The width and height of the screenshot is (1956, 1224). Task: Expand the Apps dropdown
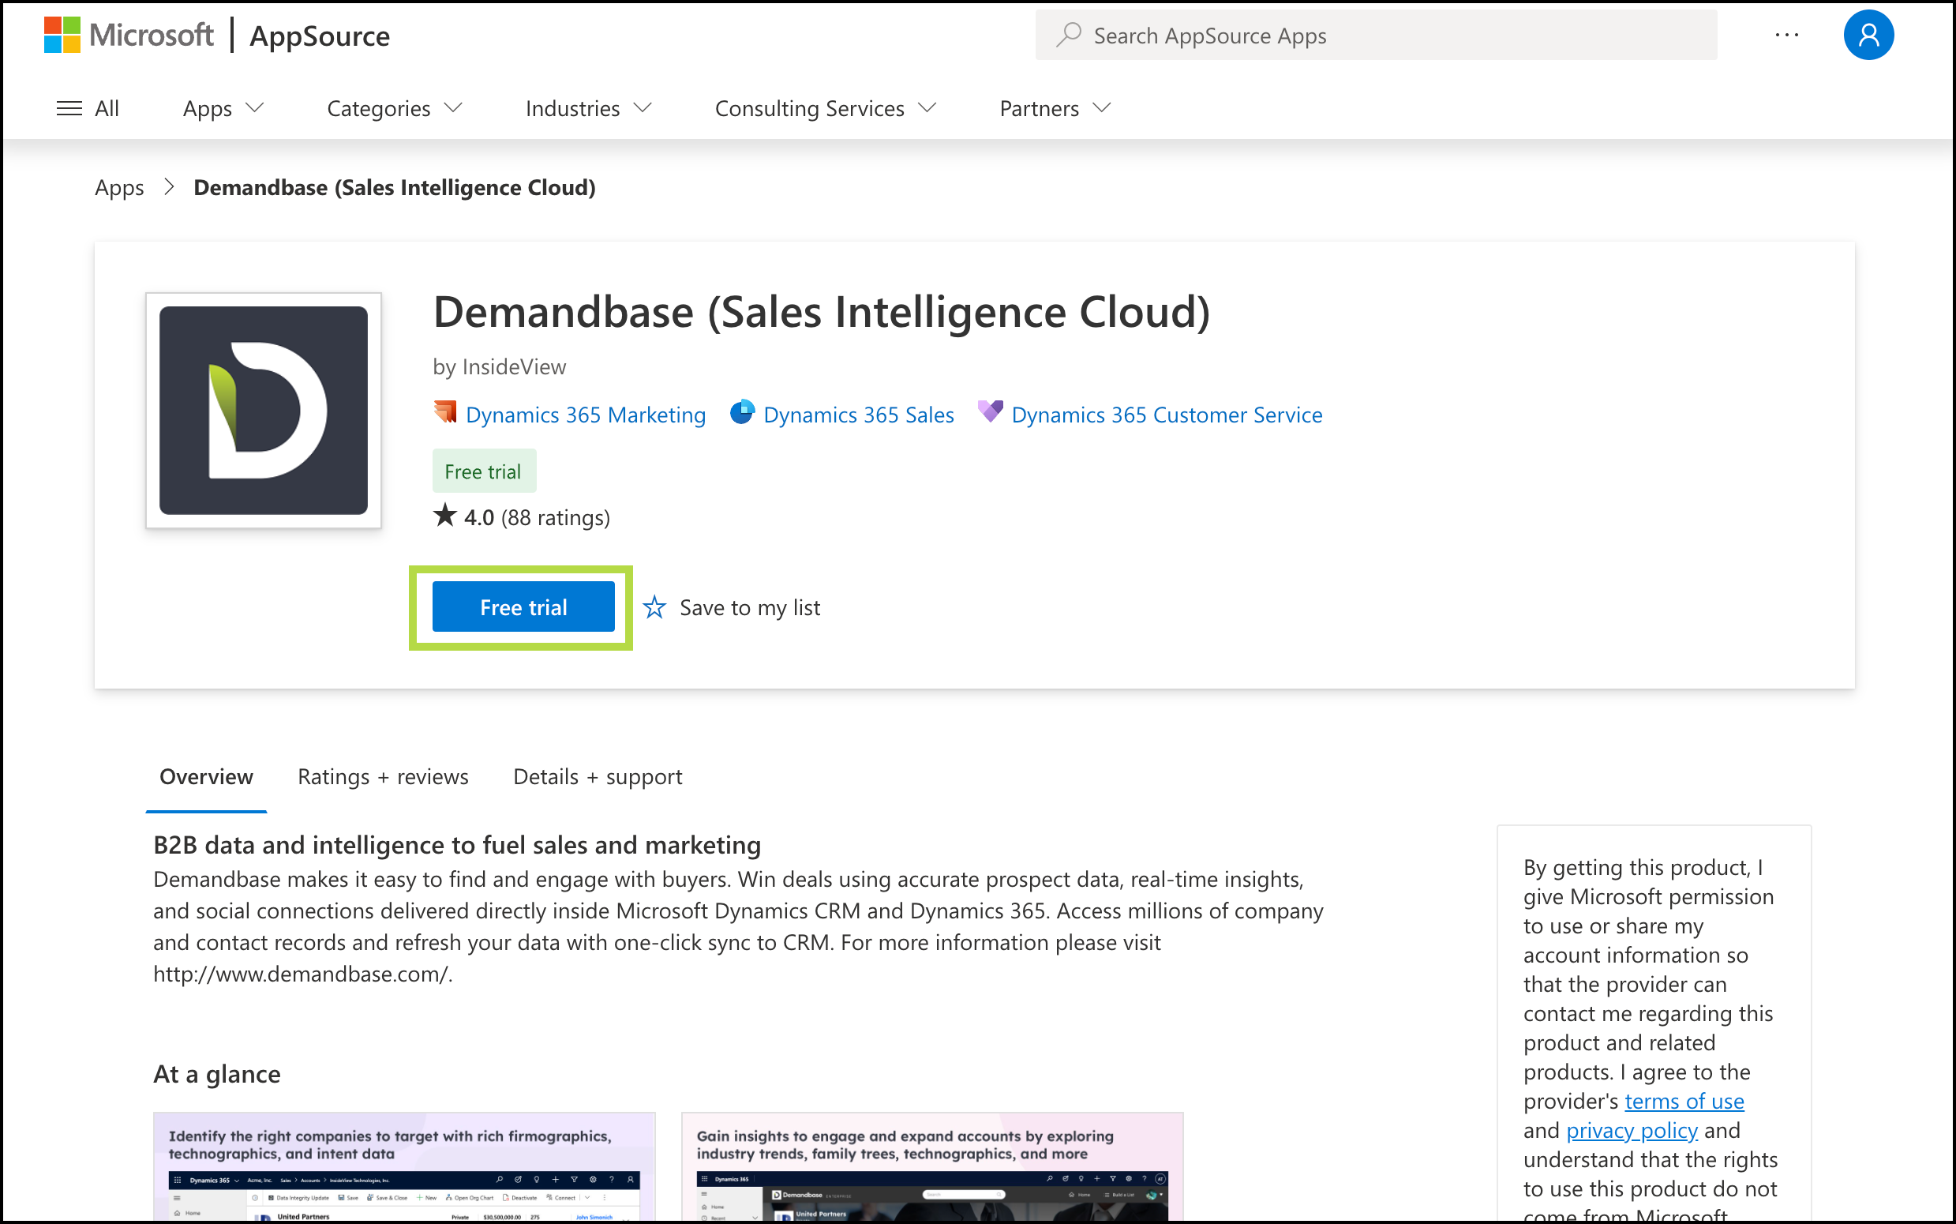pyautogui.click(x=223, y=107)
